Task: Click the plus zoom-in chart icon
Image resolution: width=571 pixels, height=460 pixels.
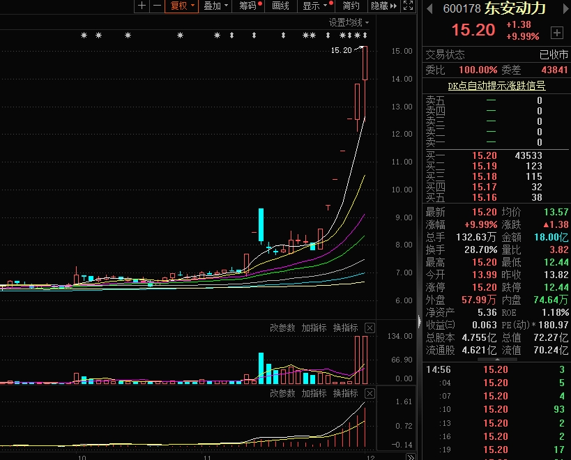Action: 142,6
